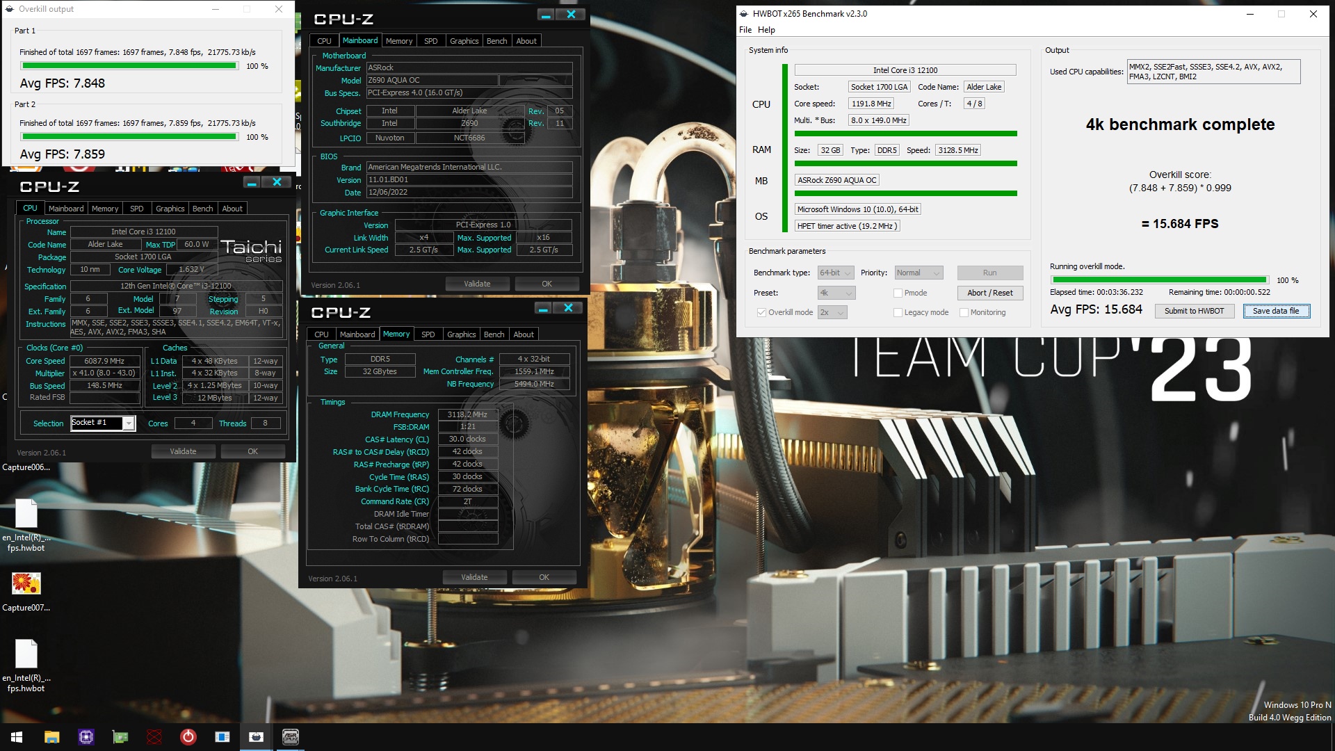The height and width of the screenshot is (751, 1335).
Task: Select the Capture006 desktop item label
Action: point(26,467)
